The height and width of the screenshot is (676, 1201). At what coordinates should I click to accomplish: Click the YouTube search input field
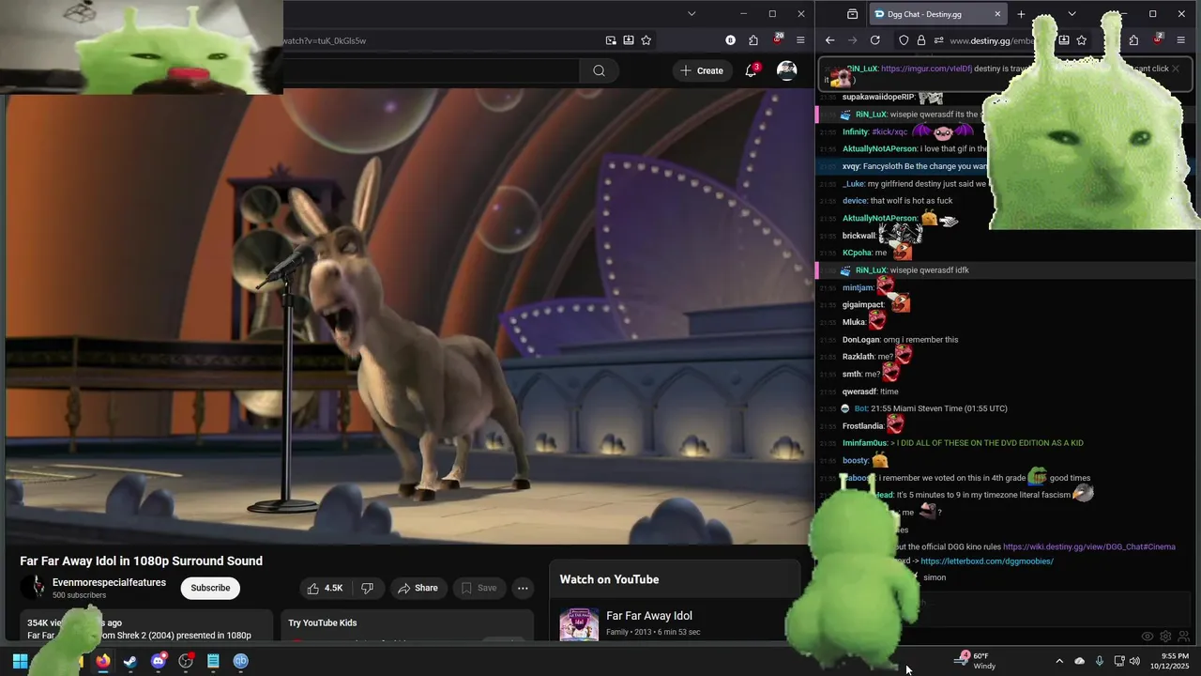pyautogui.click(x=432, y=70)
